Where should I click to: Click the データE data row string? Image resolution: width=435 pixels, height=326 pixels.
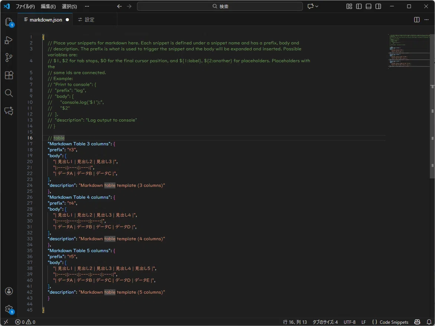(x=104, y=280)
